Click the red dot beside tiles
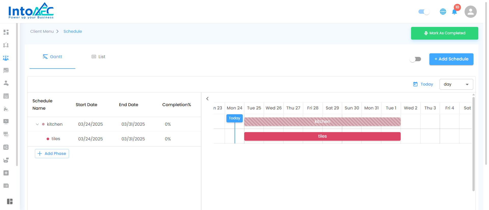The height and width of the screenshot is (210, 489). click(48, 139)
